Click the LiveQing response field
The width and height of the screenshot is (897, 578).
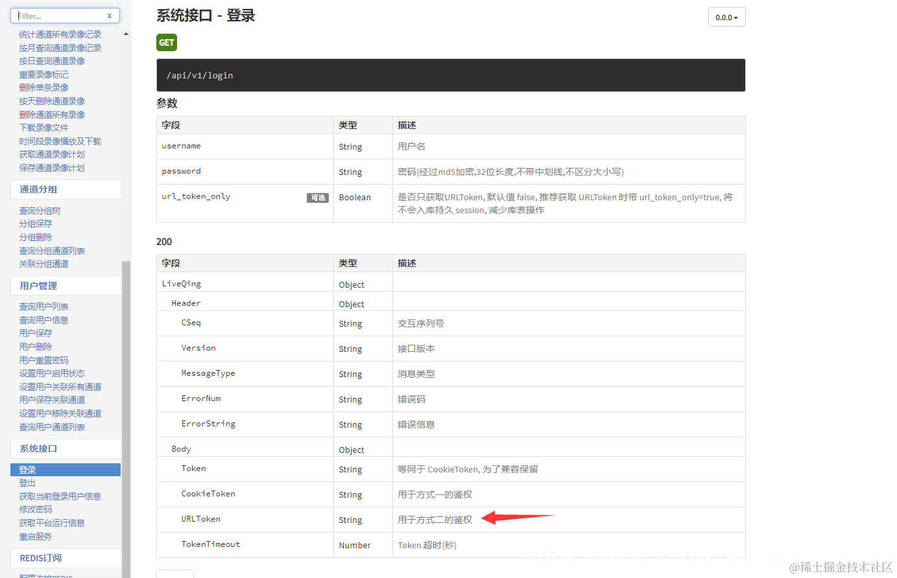tap(182, 284)
